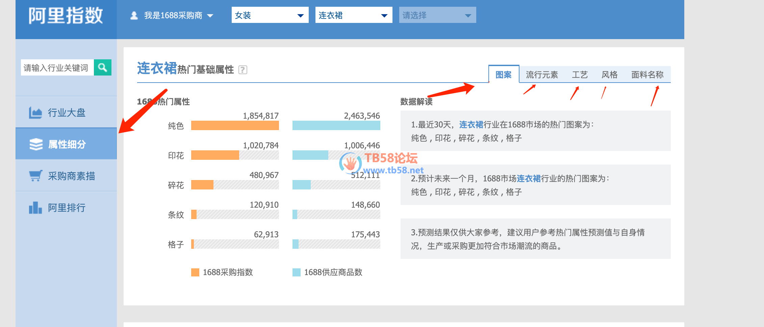Click the 条纹 row label
Viewport: 764px width, 327px height.
(x=176, y=215)
